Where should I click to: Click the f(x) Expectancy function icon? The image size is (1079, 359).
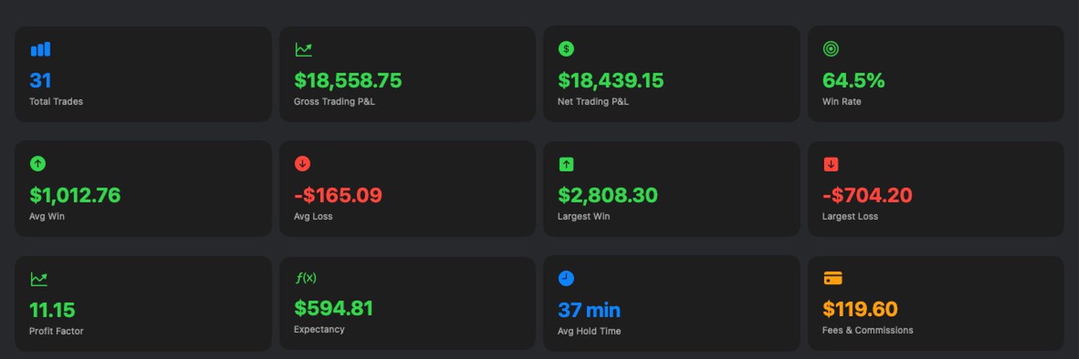(x=306, y=278)
